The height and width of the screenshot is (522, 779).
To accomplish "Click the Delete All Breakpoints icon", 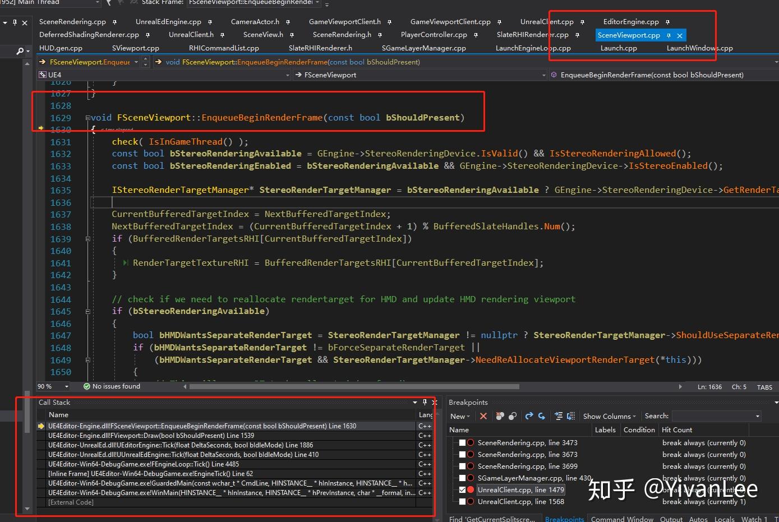I will [500, 416].
